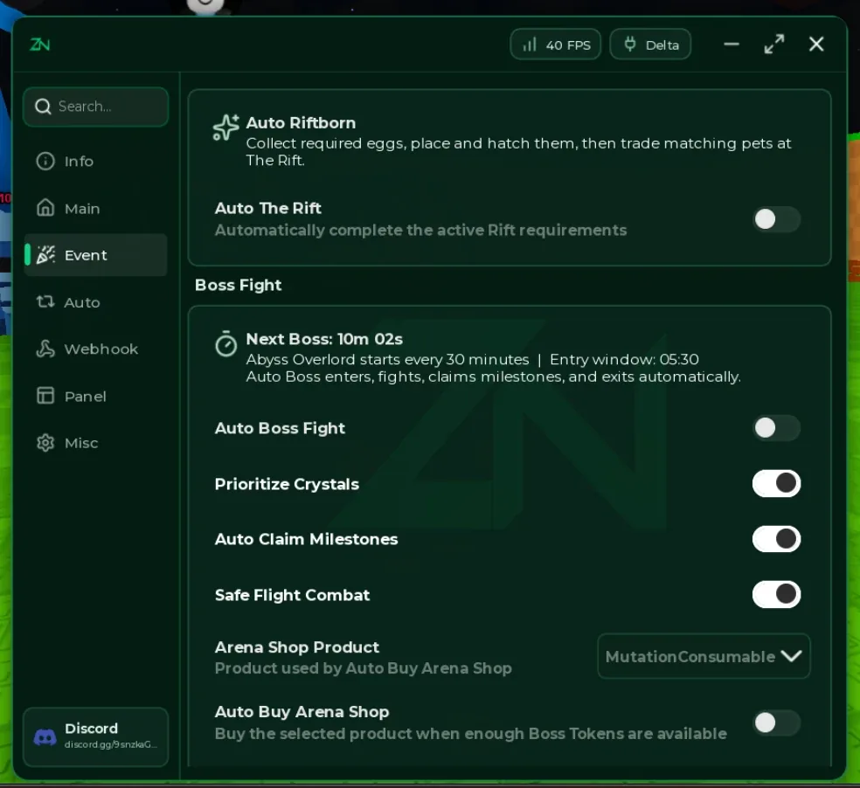Focus the Search input field
Screen dimensions: 860x788
click(96, 107)
